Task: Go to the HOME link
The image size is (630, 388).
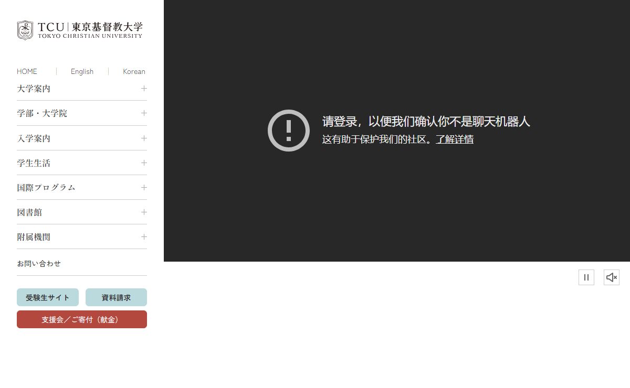Action: coord(27,71)
